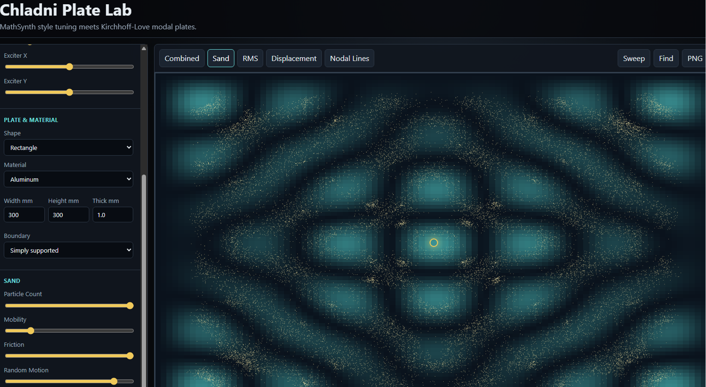Image resolution: width=706 pixels, height=387 pixels.
Task: Click the sidebar scroll up arrow
Action: (144, 48)
